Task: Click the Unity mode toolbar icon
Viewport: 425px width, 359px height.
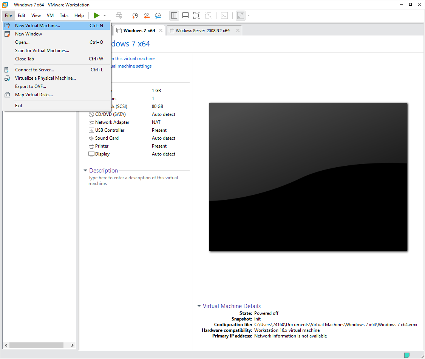Action: click(x=208, y=15)
